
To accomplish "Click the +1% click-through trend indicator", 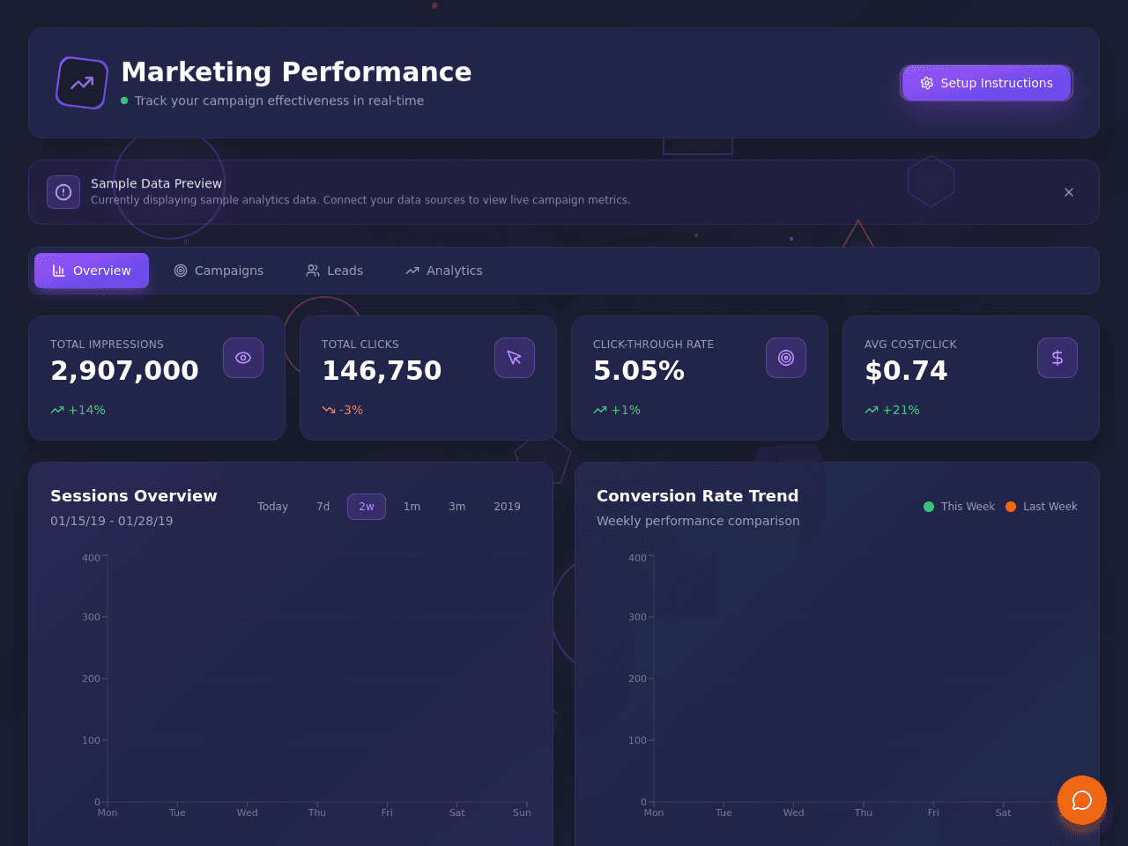I will pos(617,410).
